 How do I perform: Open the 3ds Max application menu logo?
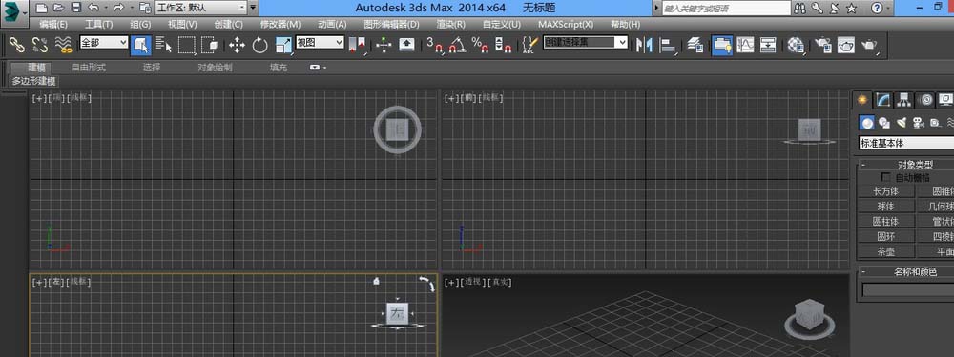pos(12,12)
